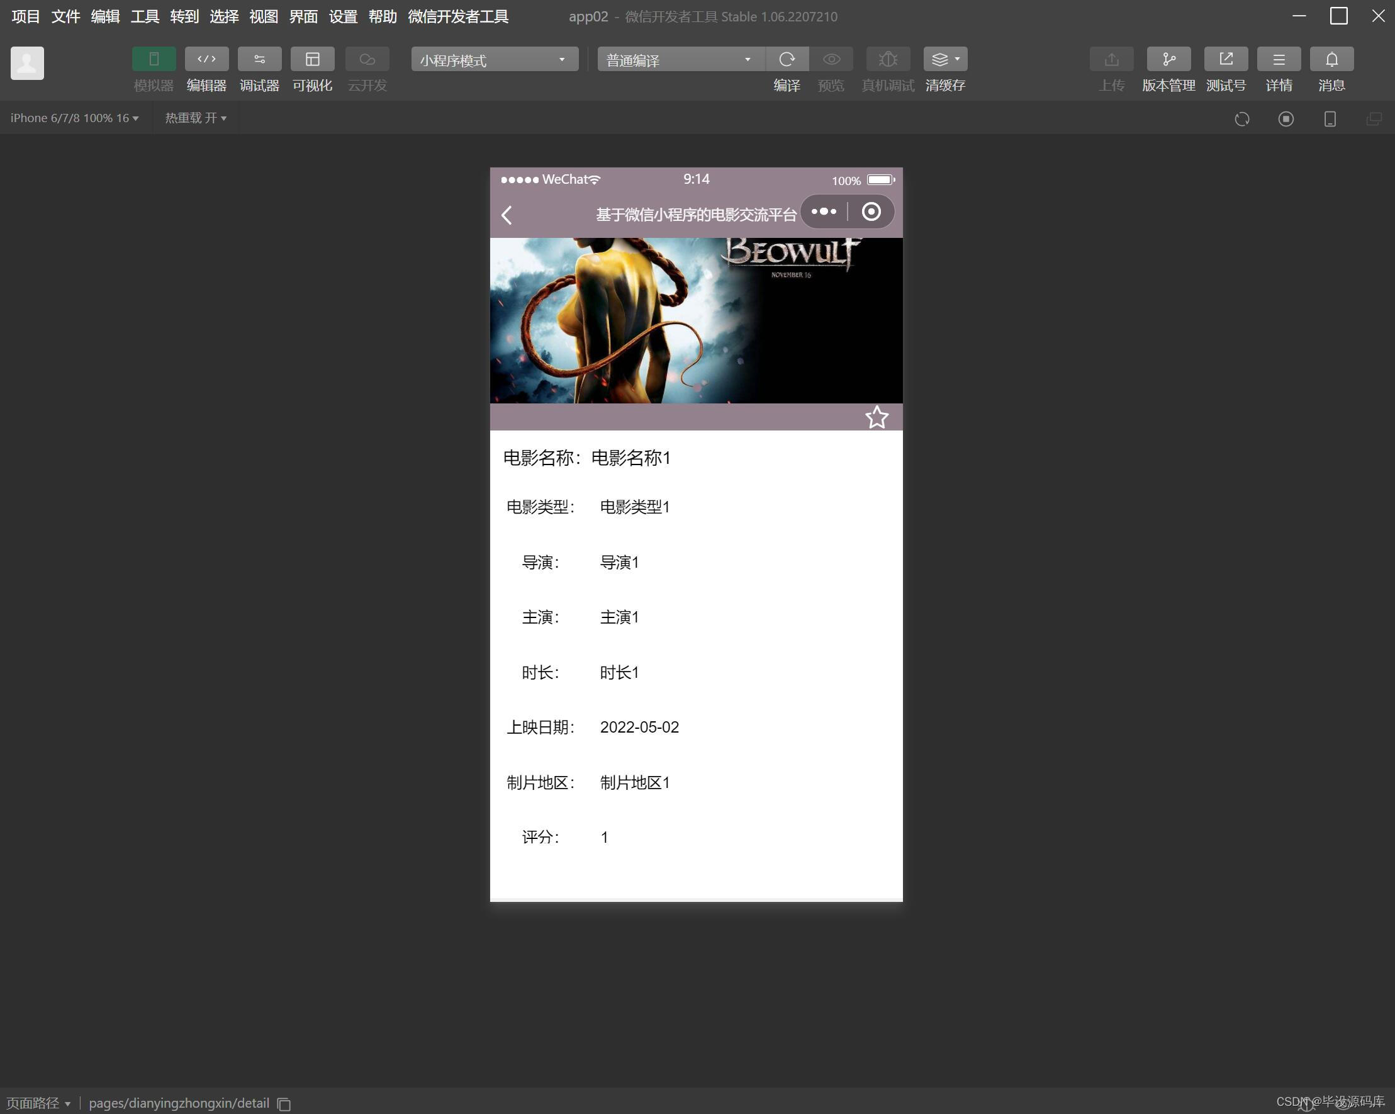Open the 小程序模式 mode dropdown
The height and width of the screenshot is (1114, 1395).
(495, 60)
